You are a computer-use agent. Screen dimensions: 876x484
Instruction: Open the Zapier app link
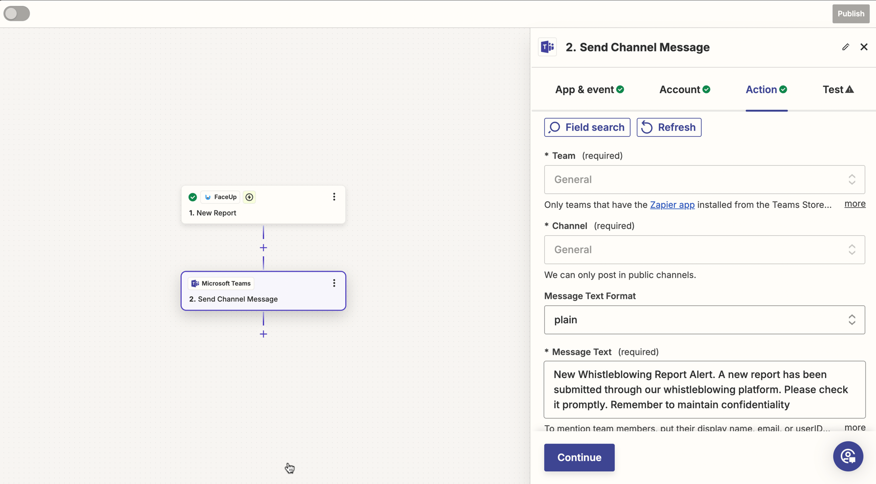(x=672, y=204)
